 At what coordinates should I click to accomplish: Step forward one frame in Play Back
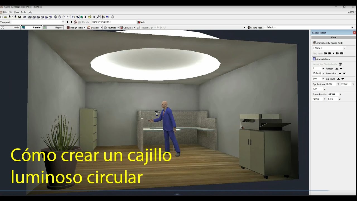click(x=338, y=53)
